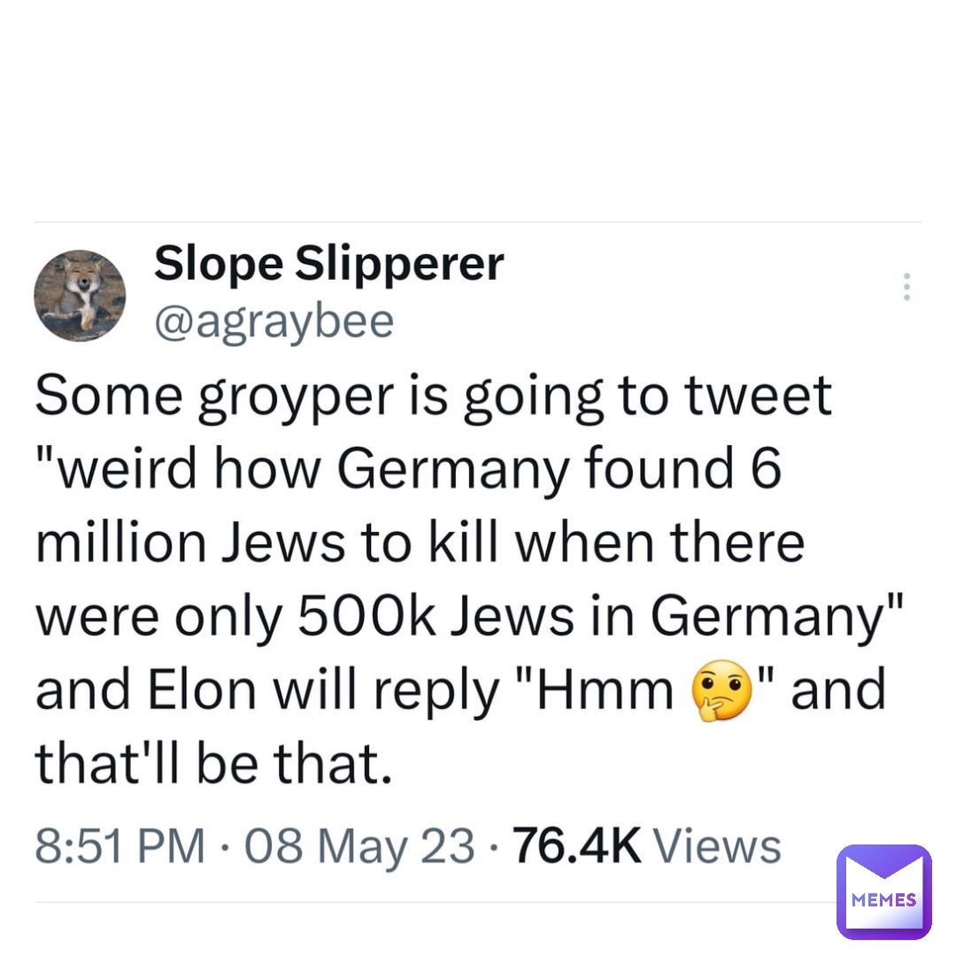
Task: Click the Slope Slipperer profile avatar
Action: [79, 296]
